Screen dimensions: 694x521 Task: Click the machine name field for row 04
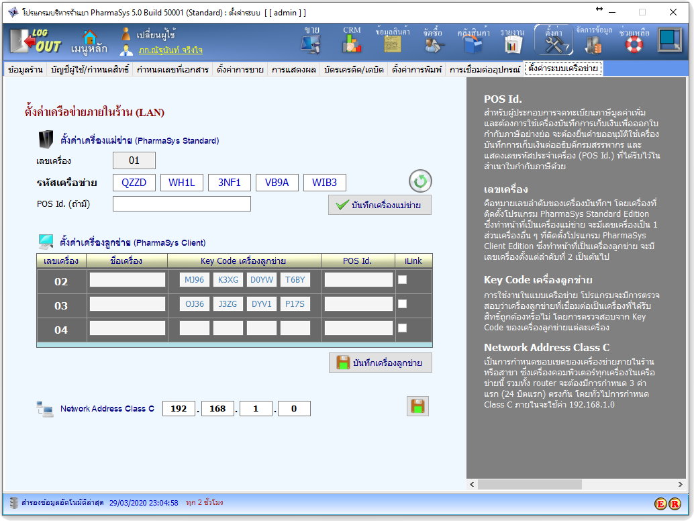[128, 328]
